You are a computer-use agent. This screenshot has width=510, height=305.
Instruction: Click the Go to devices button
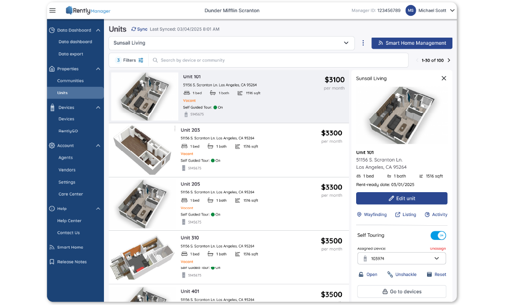click(401, 291)
